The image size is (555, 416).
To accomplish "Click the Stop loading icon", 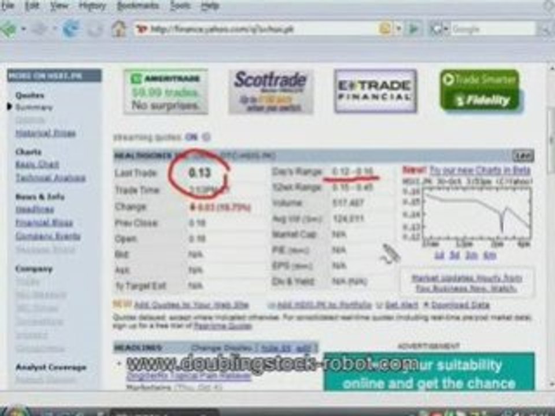I will tap(95, 29).
